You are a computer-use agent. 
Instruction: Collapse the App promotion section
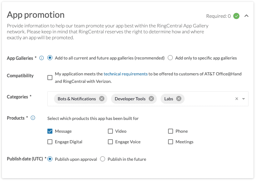pyautogui.click(x=246, y=16)
